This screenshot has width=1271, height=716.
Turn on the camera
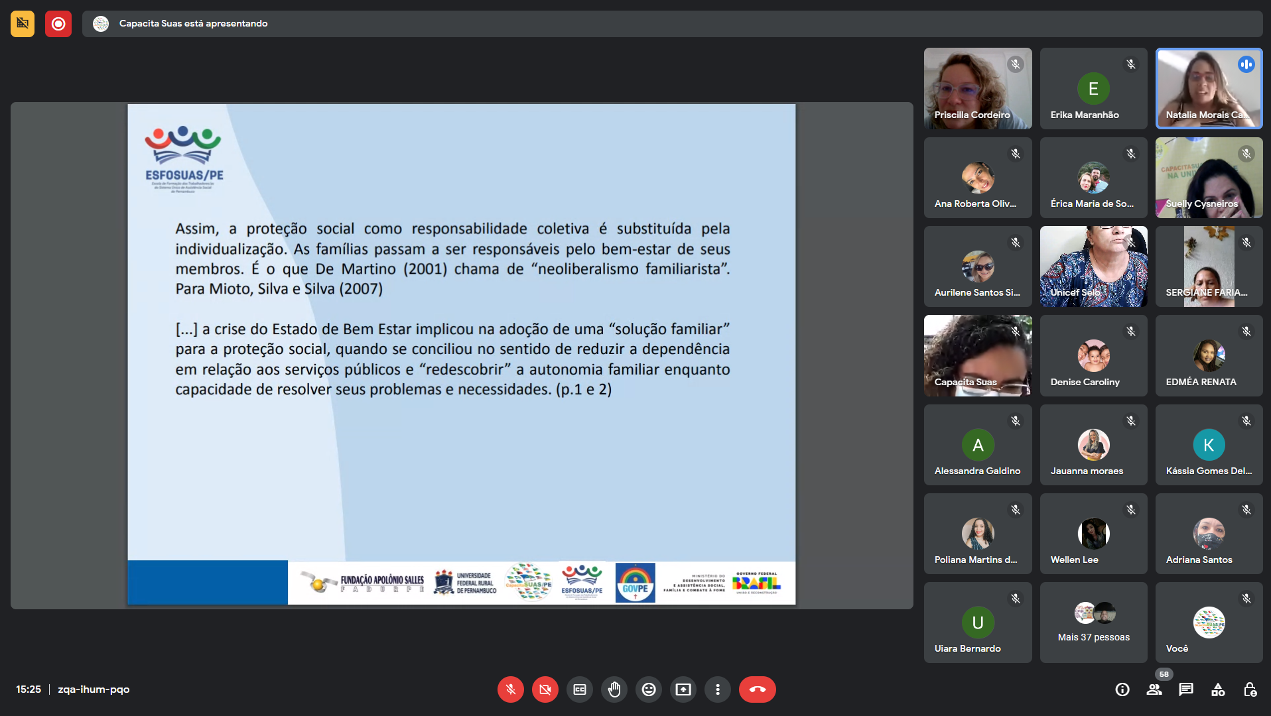coord(545,689)
